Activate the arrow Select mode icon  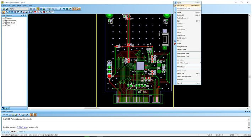(4, 12)
